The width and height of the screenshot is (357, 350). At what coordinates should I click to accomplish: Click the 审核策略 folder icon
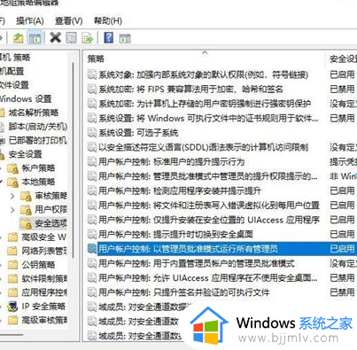26,196
